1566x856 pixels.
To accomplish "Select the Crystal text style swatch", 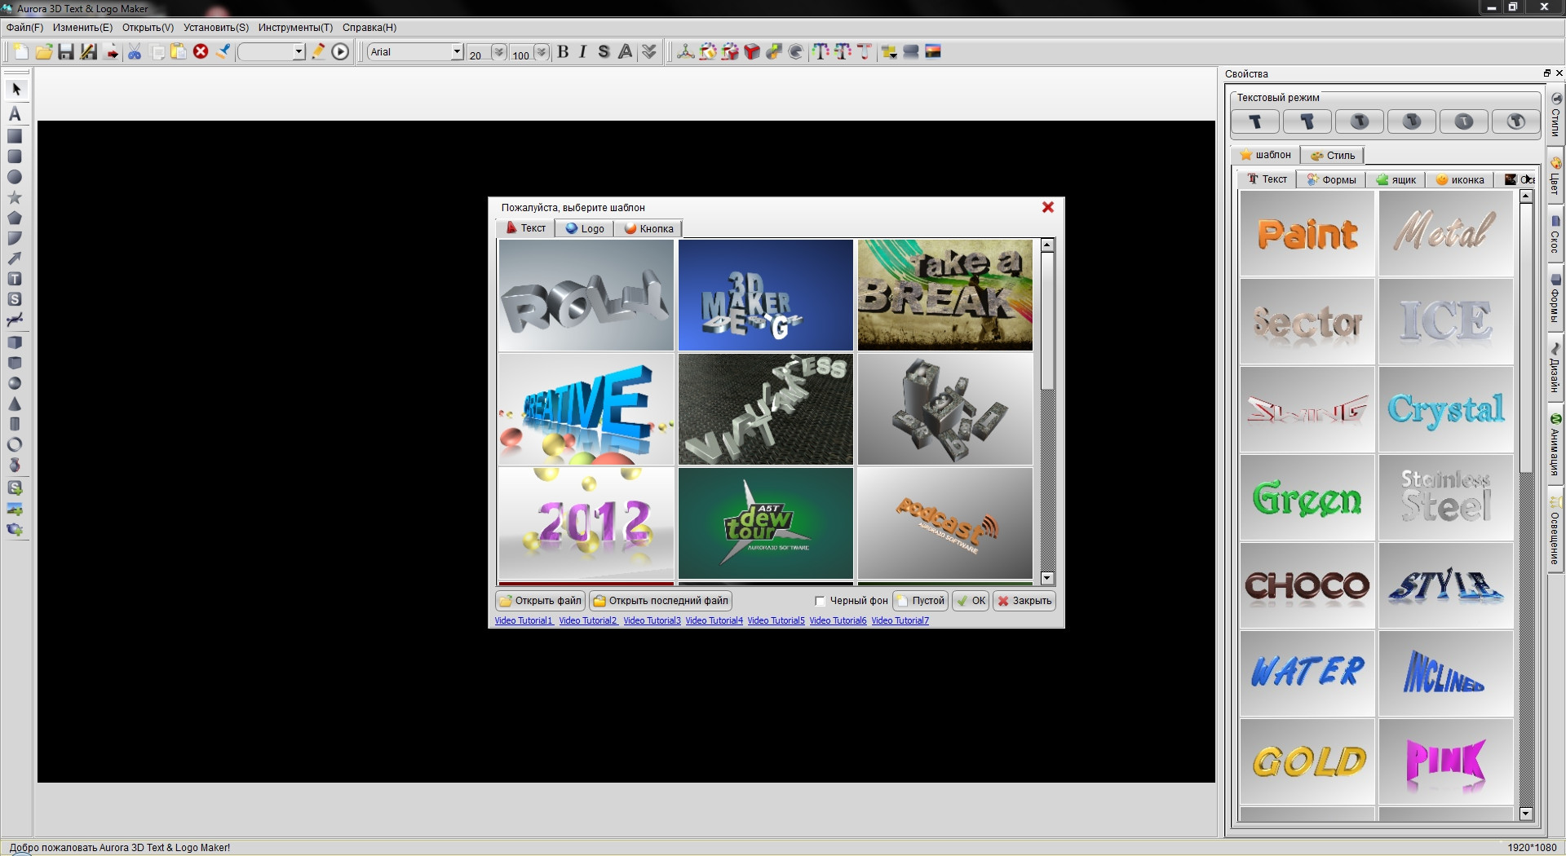I will (1445, 409).
